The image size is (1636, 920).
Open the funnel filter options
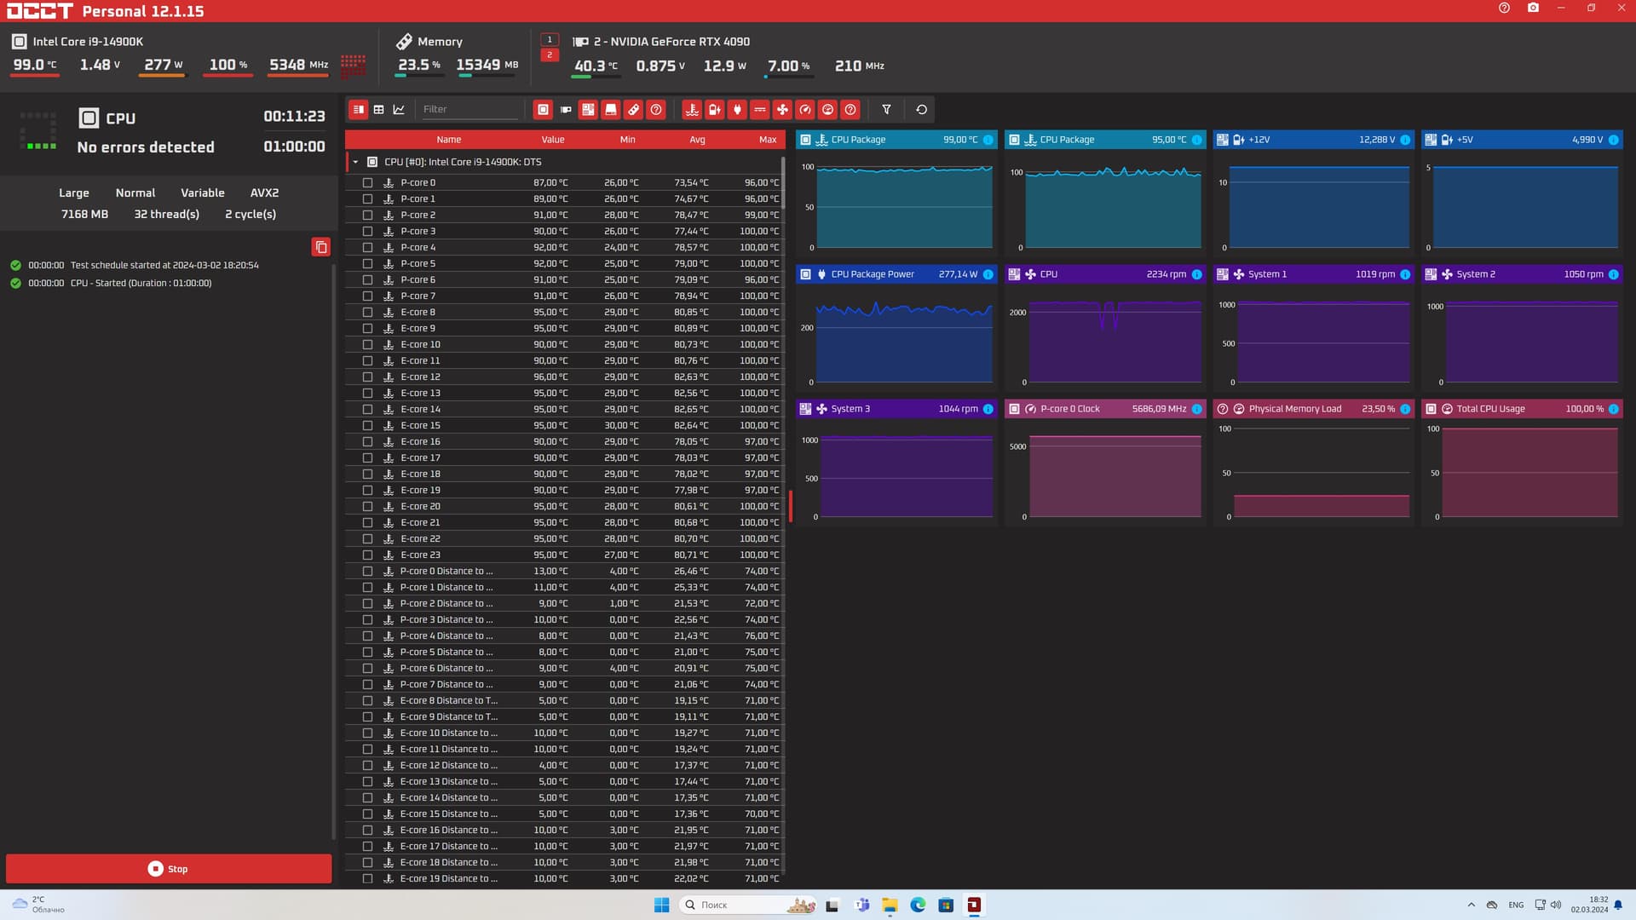tap(886, 109)
